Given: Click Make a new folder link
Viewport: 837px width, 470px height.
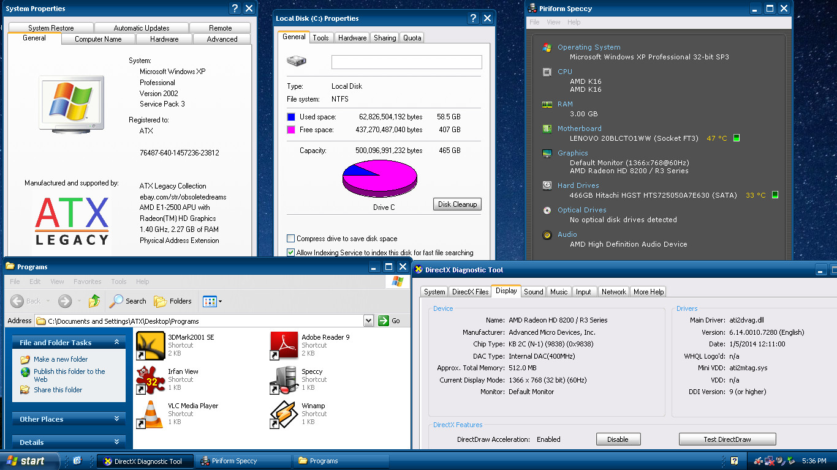Looking at the screenshot, I should [x=61, y=359].
